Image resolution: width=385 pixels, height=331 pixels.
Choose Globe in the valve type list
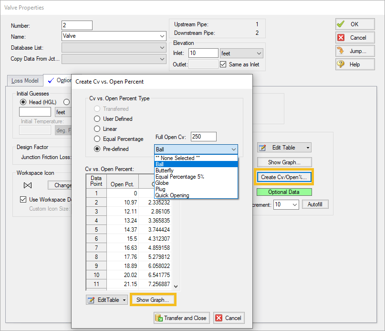click(x=196, y=183)
